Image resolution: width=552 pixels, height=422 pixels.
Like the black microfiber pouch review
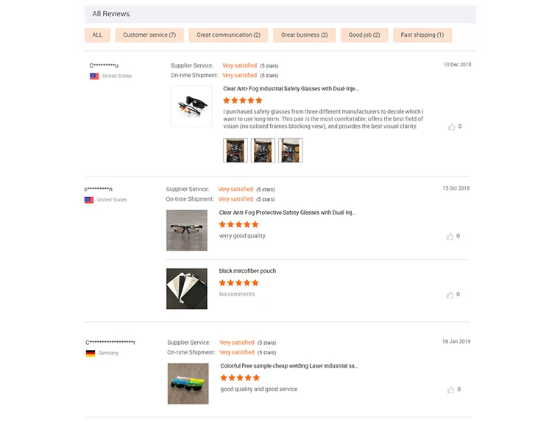click(x=450, y=295)
